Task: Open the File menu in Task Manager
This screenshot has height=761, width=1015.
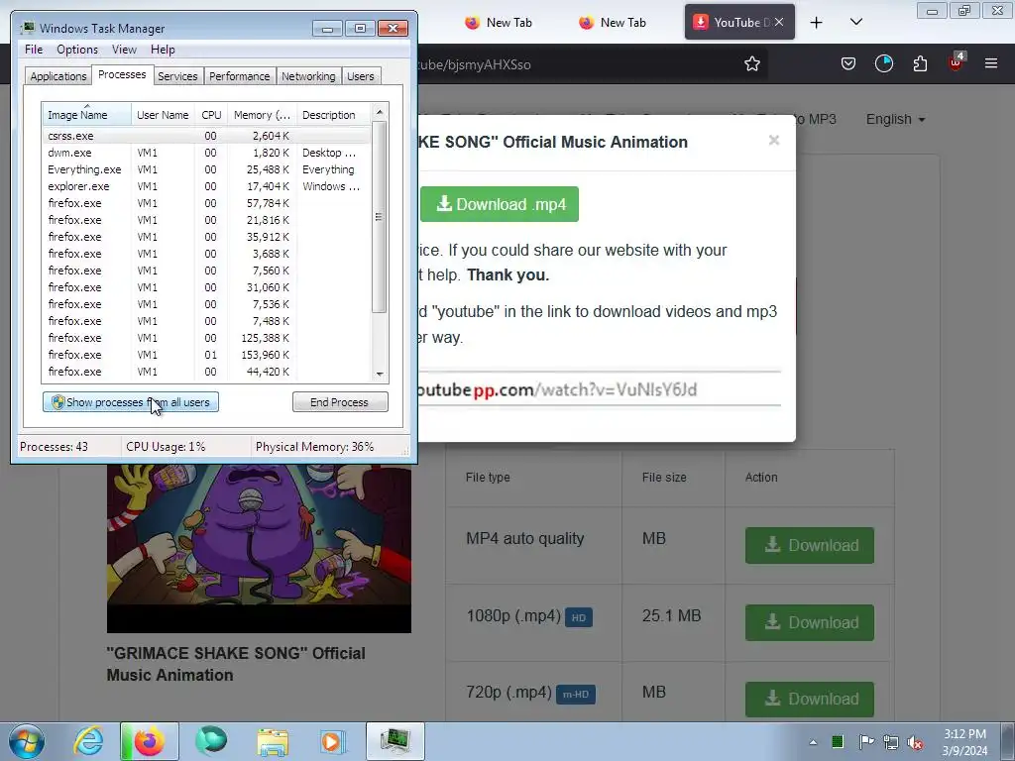Action: click(34, 50)
